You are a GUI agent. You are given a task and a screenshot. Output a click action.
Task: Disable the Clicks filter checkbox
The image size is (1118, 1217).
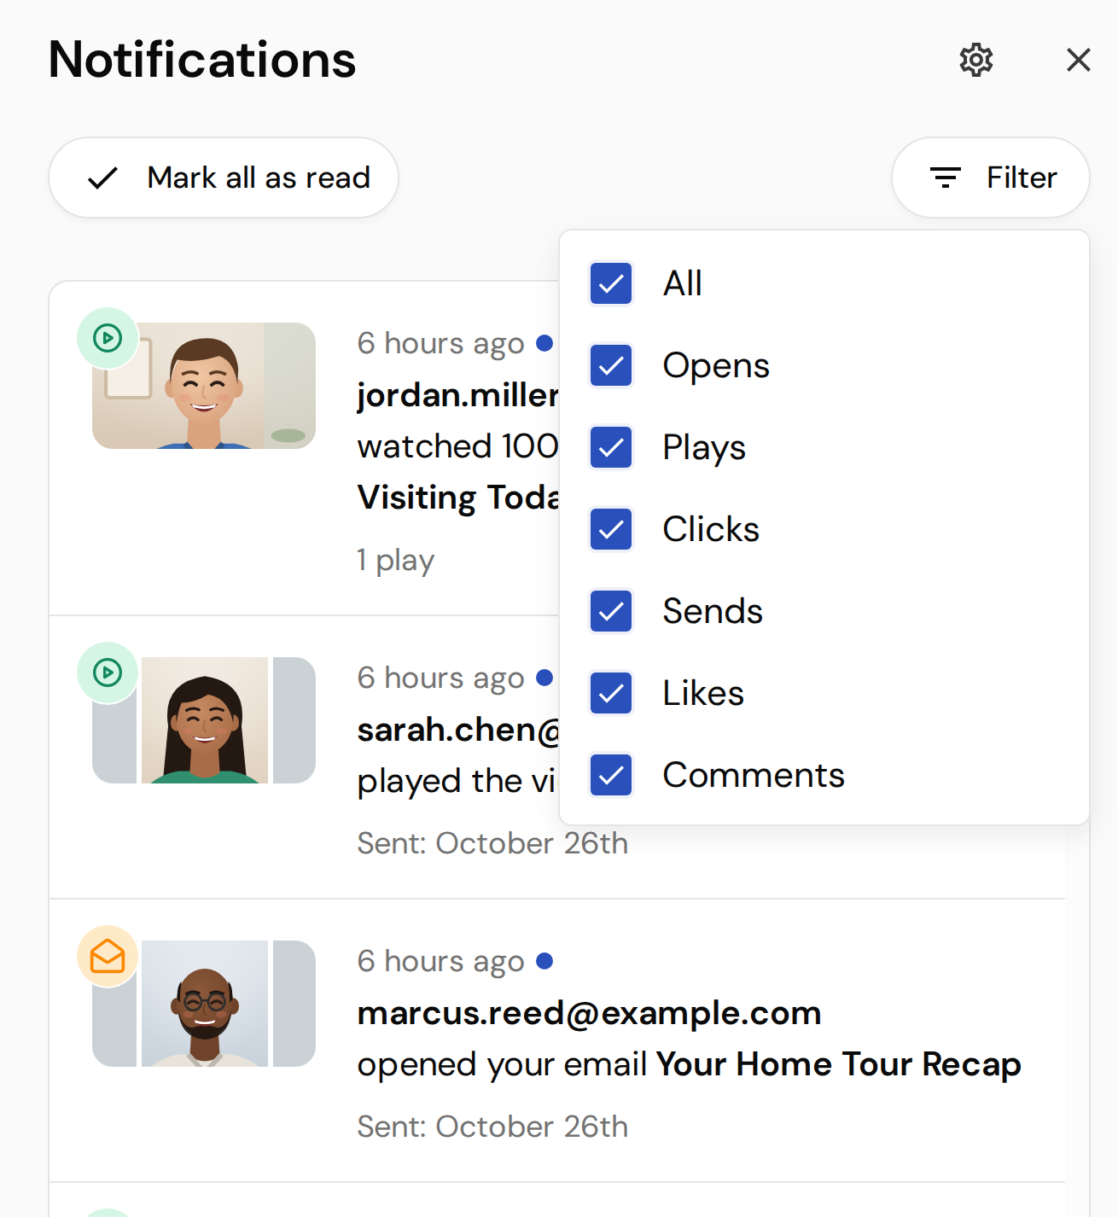[611, 529]
